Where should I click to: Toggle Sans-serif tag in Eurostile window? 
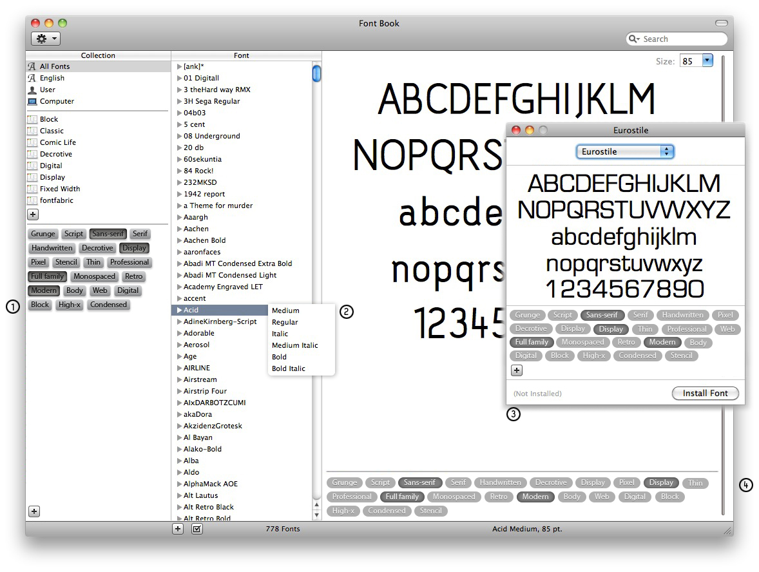point(602,315)
